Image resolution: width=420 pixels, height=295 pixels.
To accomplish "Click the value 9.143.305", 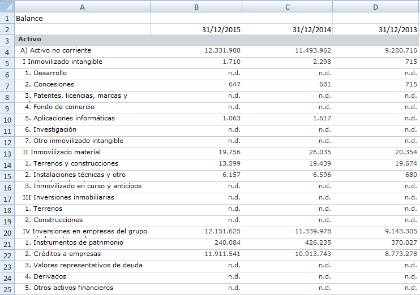I will point(401,231).
